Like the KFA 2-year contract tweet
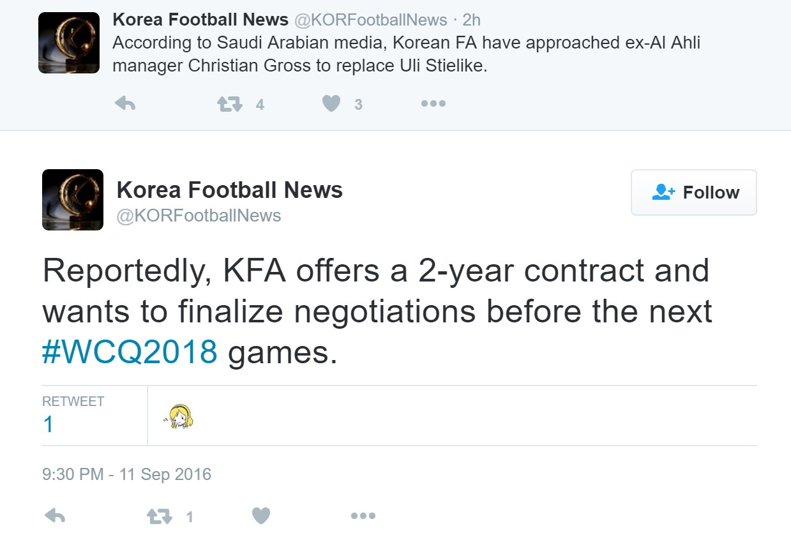The height and width of the screenshot is (556, 791). click(x=261, y=516)
